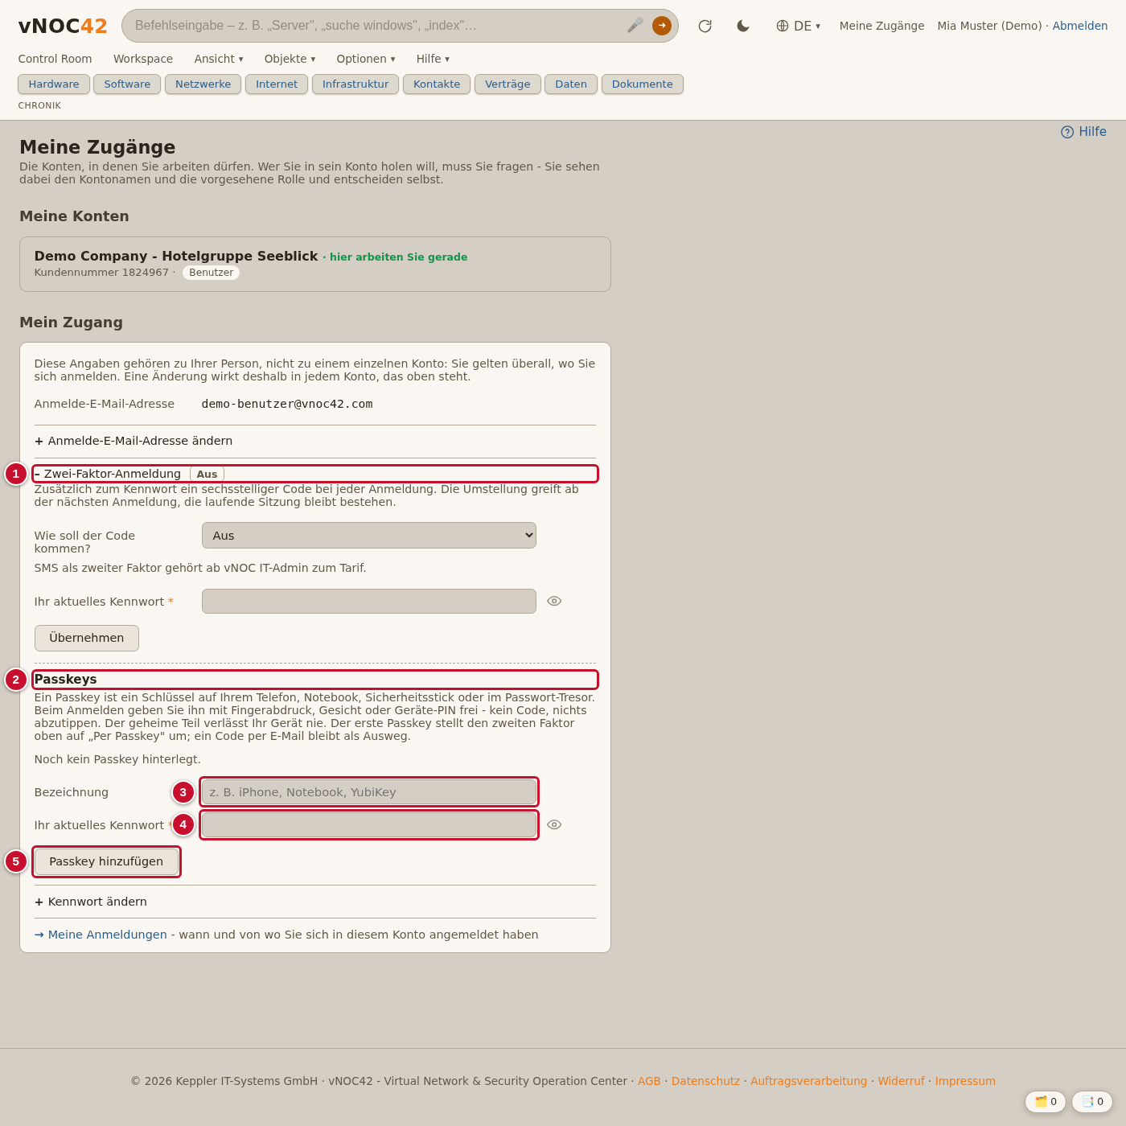Click the microphone voice input icon
The height and width of the screenshot is (1126, 1126).
click(x=635, y=26)
